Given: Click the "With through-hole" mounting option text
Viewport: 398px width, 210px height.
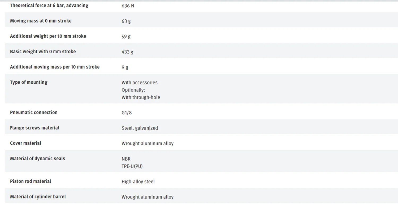Looking at the screenshot, I should tap(141, 97).
